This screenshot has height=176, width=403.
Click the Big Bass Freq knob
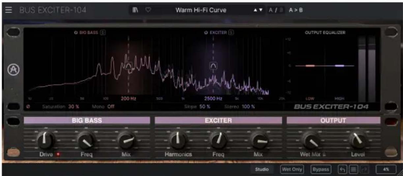click(x=86, y=140)
